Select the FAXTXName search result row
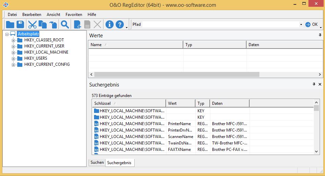Image resolution: width=325 pixels, height=176 pixels. 203,150
